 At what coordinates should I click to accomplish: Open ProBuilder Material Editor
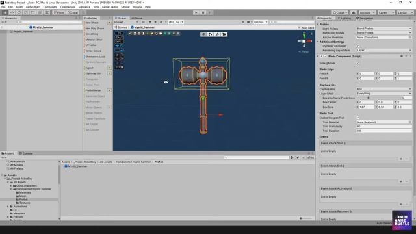pyautogui.click(x=94, y=40)
